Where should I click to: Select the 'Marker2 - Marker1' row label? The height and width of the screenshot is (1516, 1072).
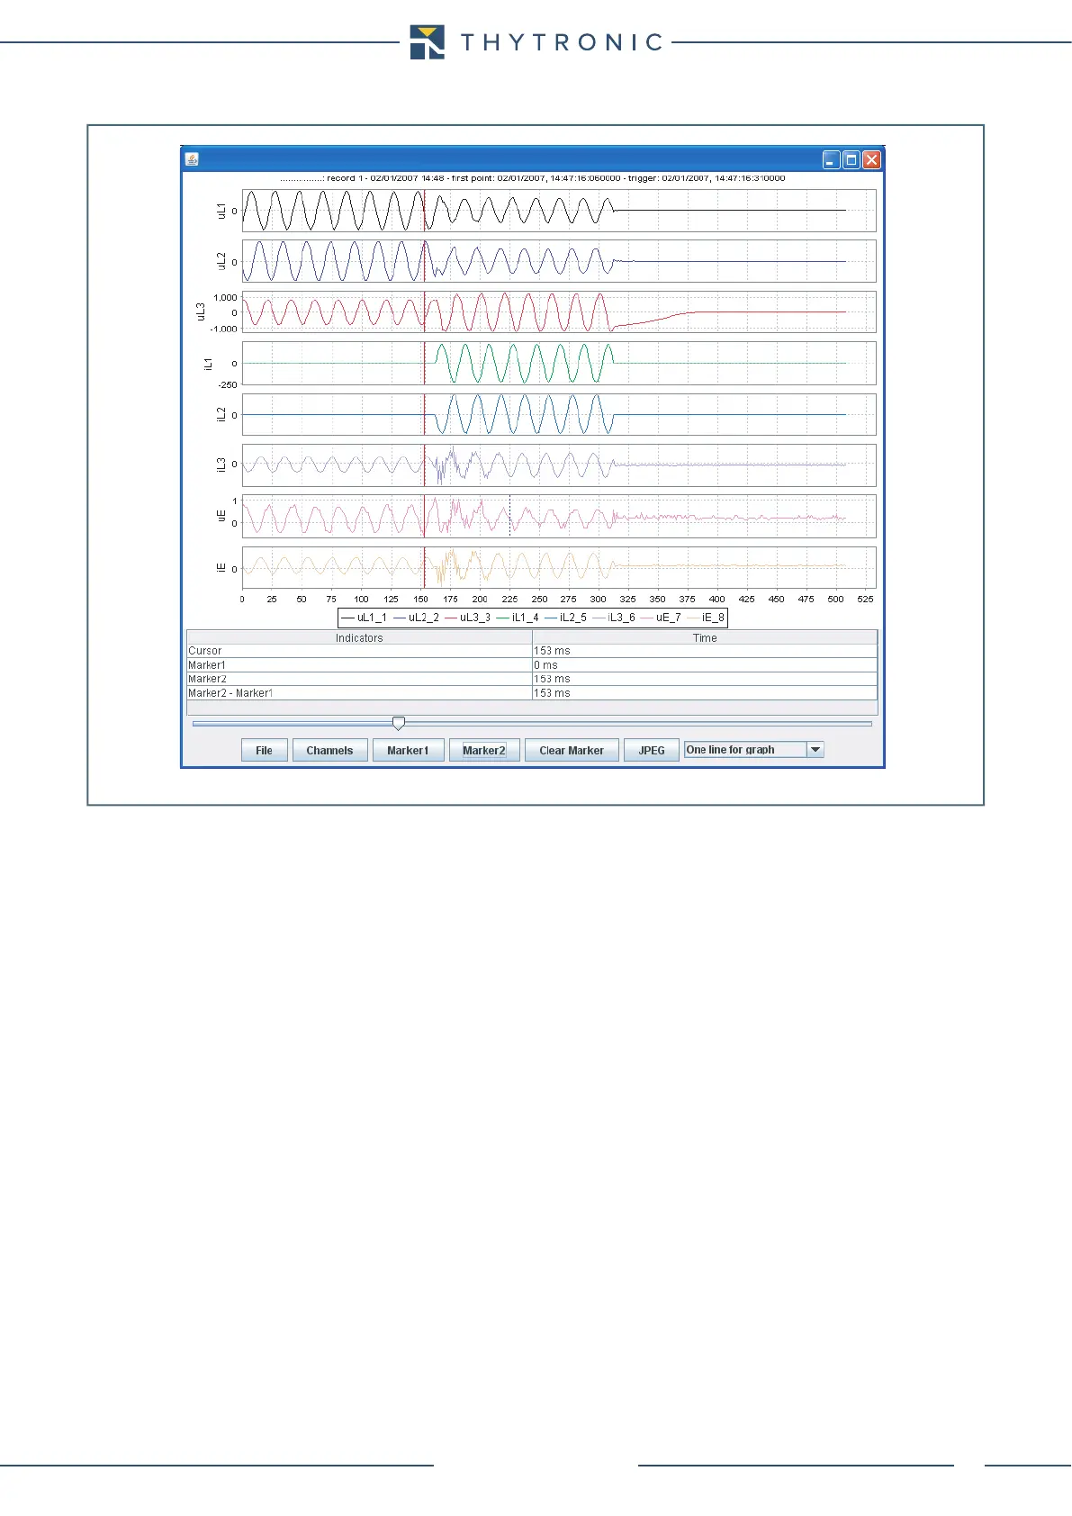[230, 693]
